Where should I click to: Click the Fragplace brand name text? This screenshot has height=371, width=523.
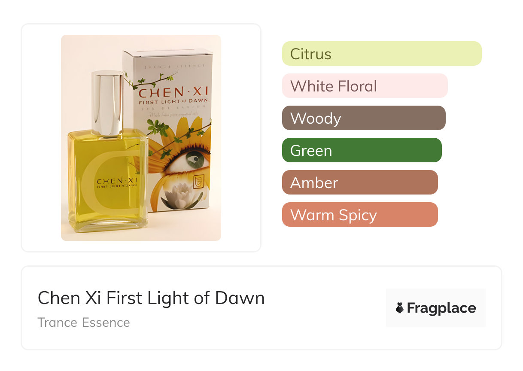441,308
